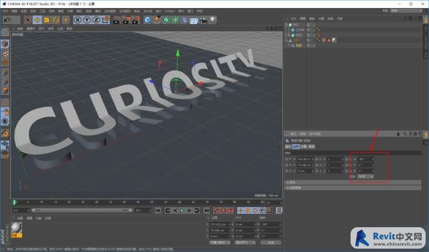Go to the end of the timeline

[206, 210]
